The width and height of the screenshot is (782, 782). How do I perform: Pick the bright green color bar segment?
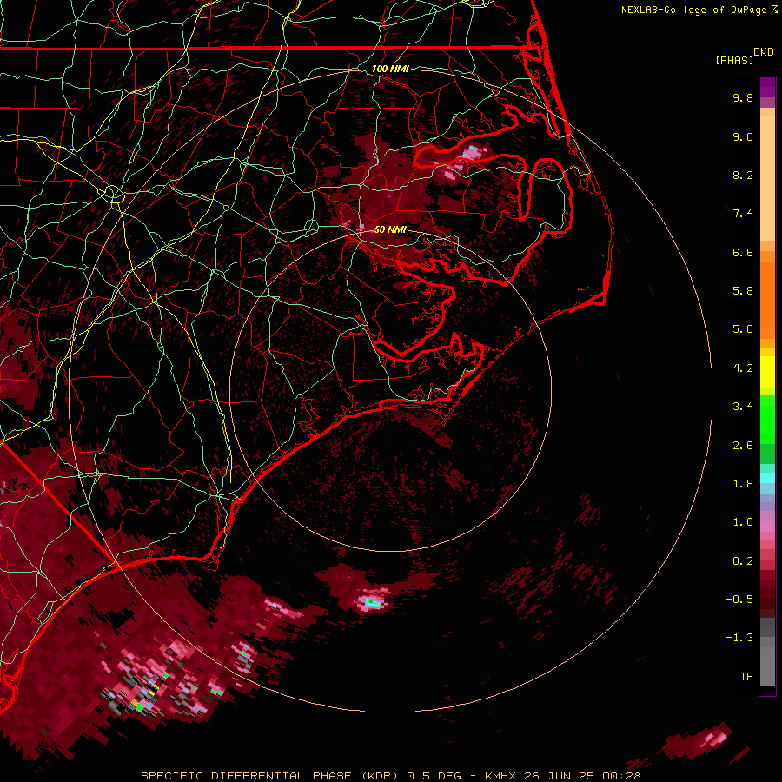(x=767, y=419)
